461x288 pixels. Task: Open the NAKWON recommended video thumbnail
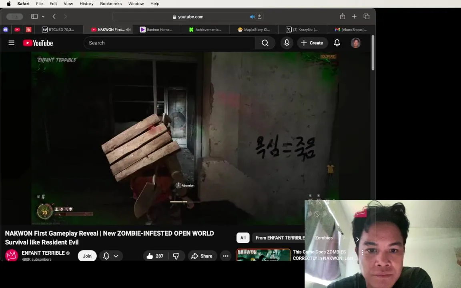click(263, 255)
